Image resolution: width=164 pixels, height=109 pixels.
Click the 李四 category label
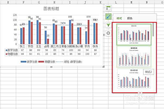(30, 46)
